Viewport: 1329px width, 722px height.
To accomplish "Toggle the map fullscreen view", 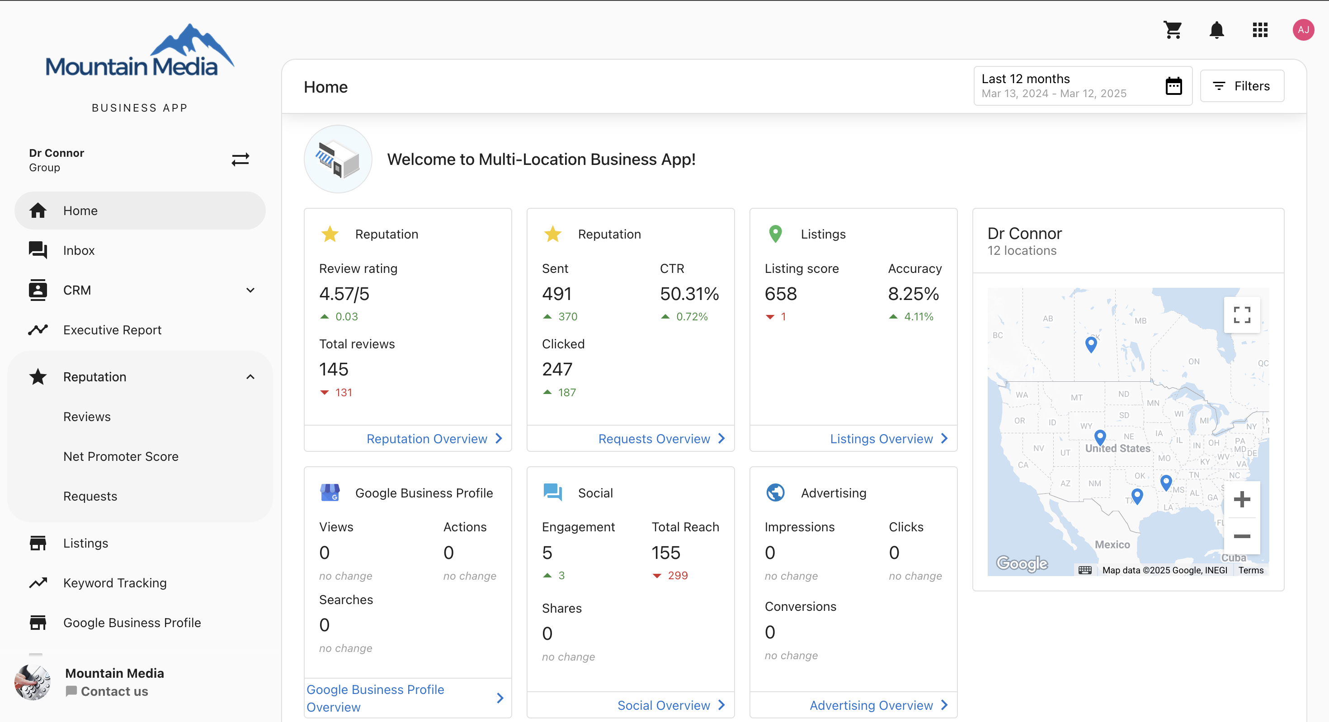I will pyautogui.click(x=1242, y=315).
